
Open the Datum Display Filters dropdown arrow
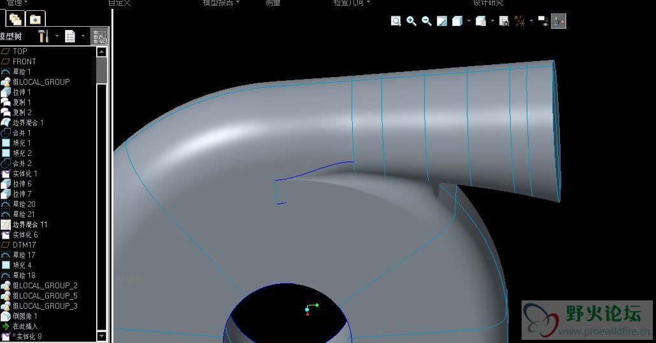(531, 21)
